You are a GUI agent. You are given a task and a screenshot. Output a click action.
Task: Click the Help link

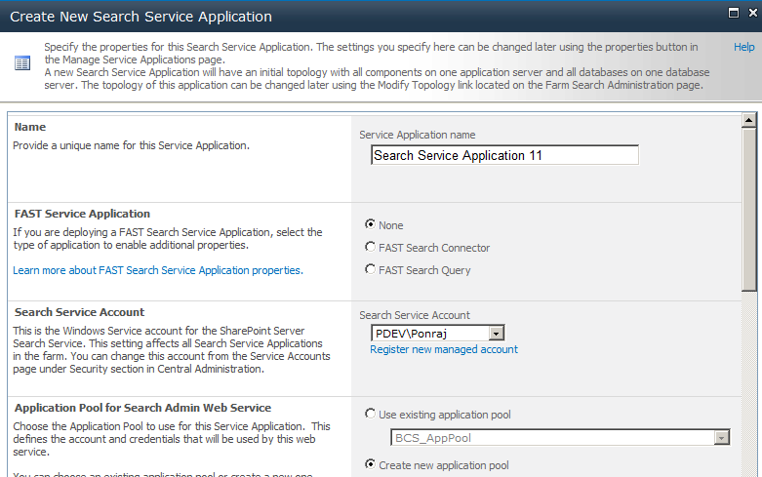click(743, 47)
